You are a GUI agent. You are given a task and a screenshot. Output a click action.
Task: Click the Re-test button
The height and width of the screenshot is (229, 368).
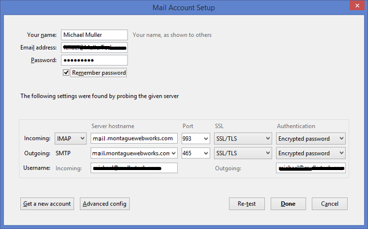point(247,204)
